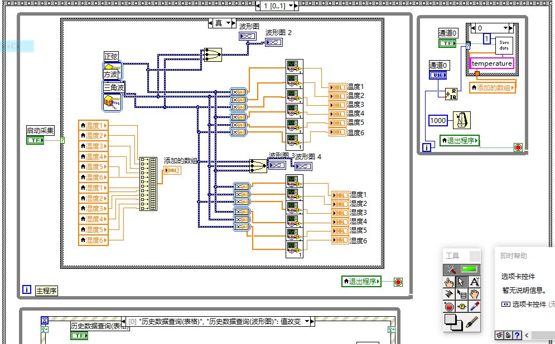Select the Position arrow tool

[461, 282]
